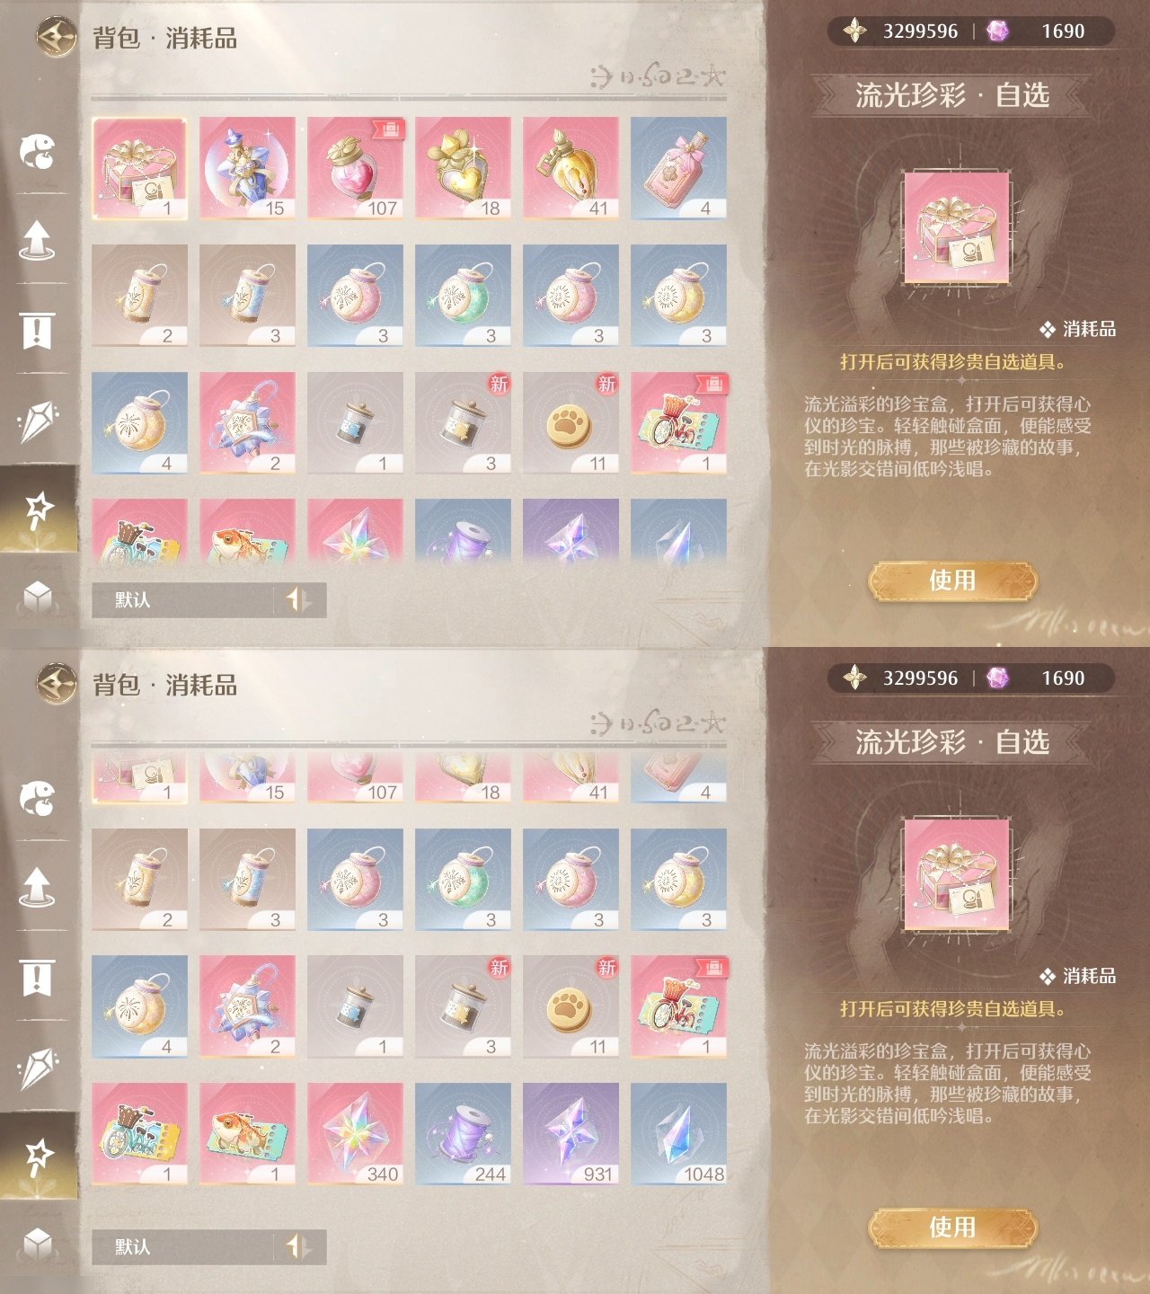1150x1294 pixels.
Task: Toggle sort direction arrows beside the upper 默认
Action: coord(298,599)
